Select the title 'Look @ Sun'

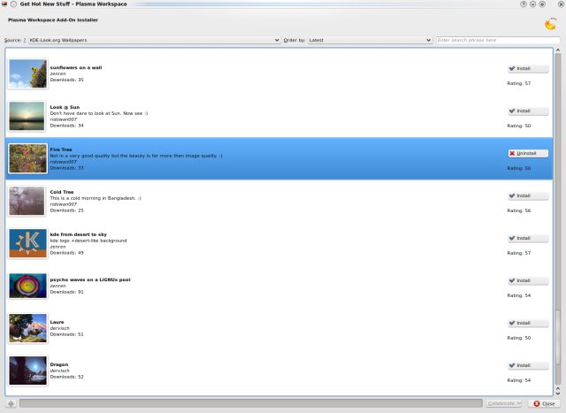pyautogui.click(x=65, y=107)
